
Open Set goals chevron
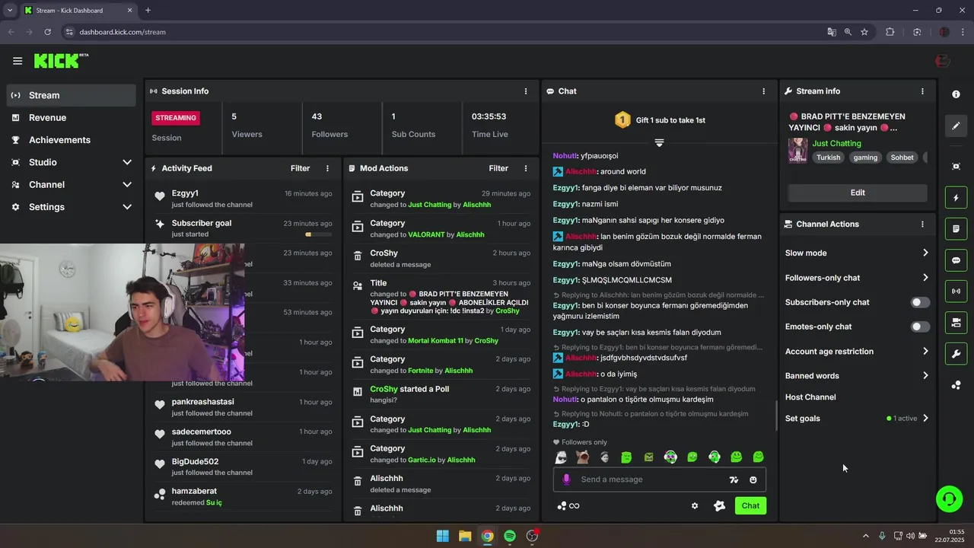pyautogui.click(x=925, y=419)
